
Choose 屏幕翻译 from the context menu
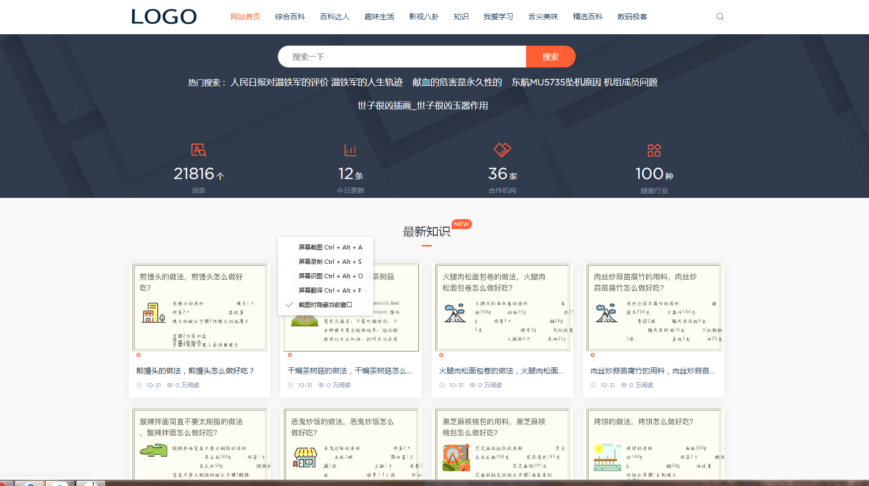pos(330,291)
